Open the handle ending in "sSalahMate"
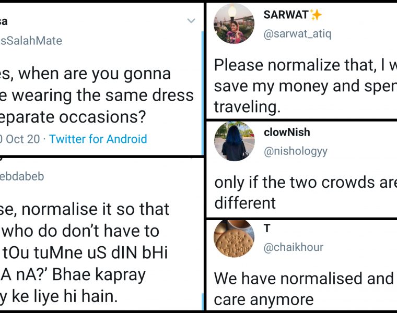The width and height of the screenshot is (397, 313). (x=31, y=40)
